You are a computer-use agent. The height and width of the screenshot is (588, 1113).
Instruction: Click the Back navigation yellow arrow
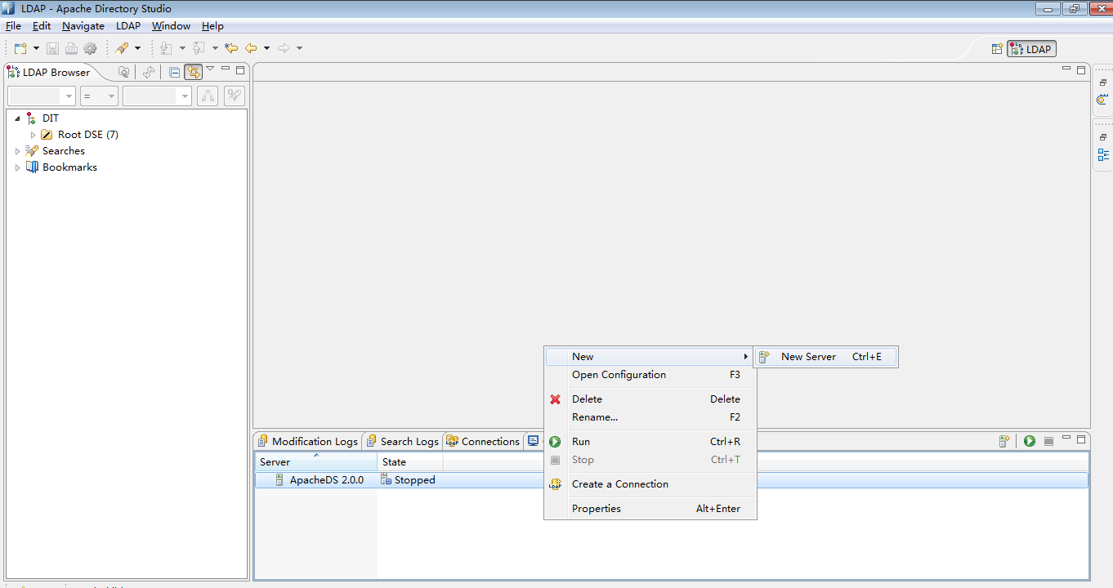point(251,48)
